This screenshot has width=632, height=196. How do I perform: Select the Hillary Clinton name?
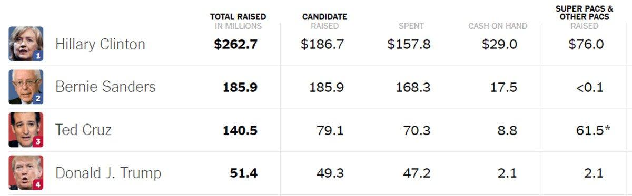tap(100, 44)
